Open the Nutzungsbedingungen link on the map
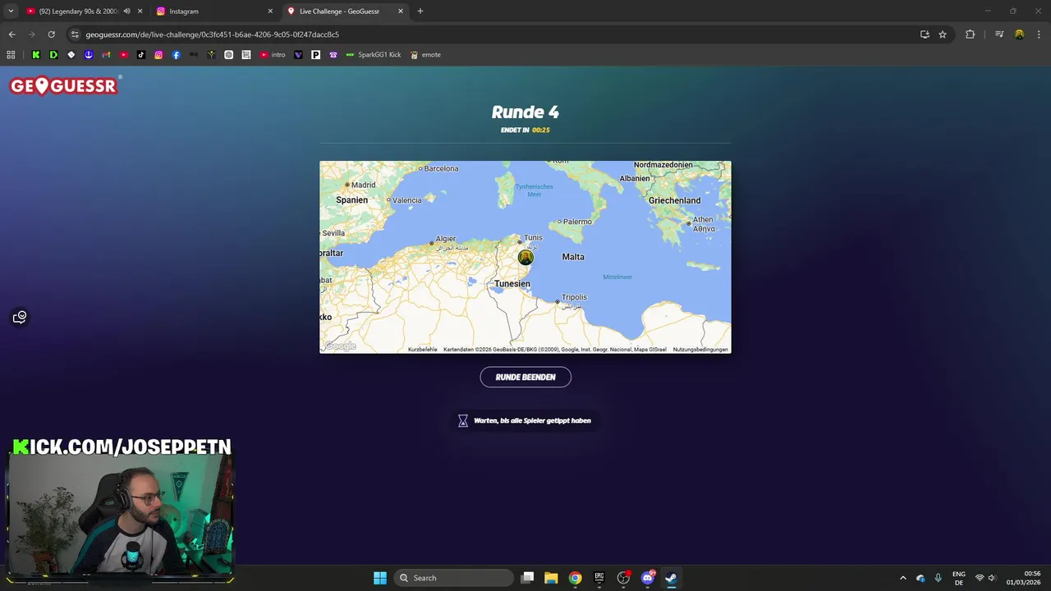 700,350
